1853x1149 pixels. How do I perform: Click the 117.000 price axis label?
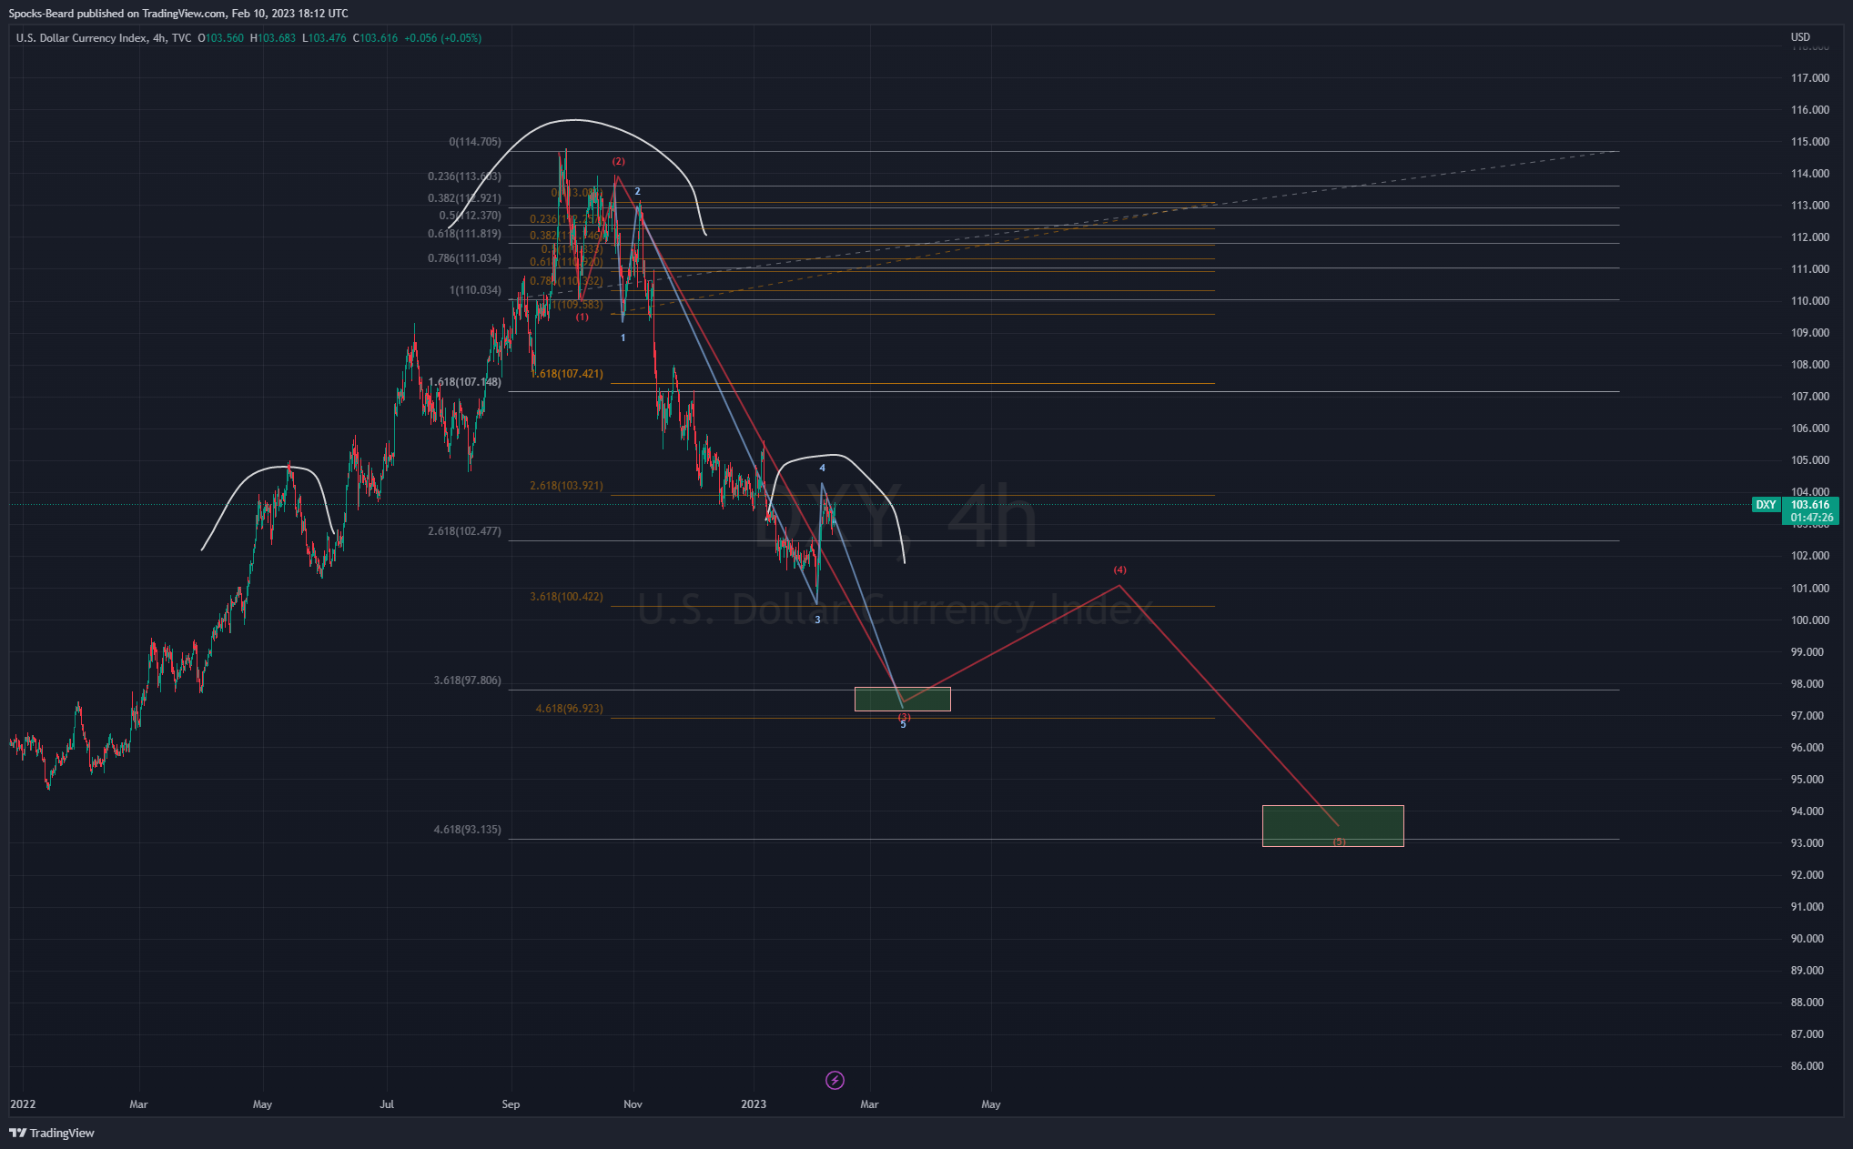(x=1809, y=78)
